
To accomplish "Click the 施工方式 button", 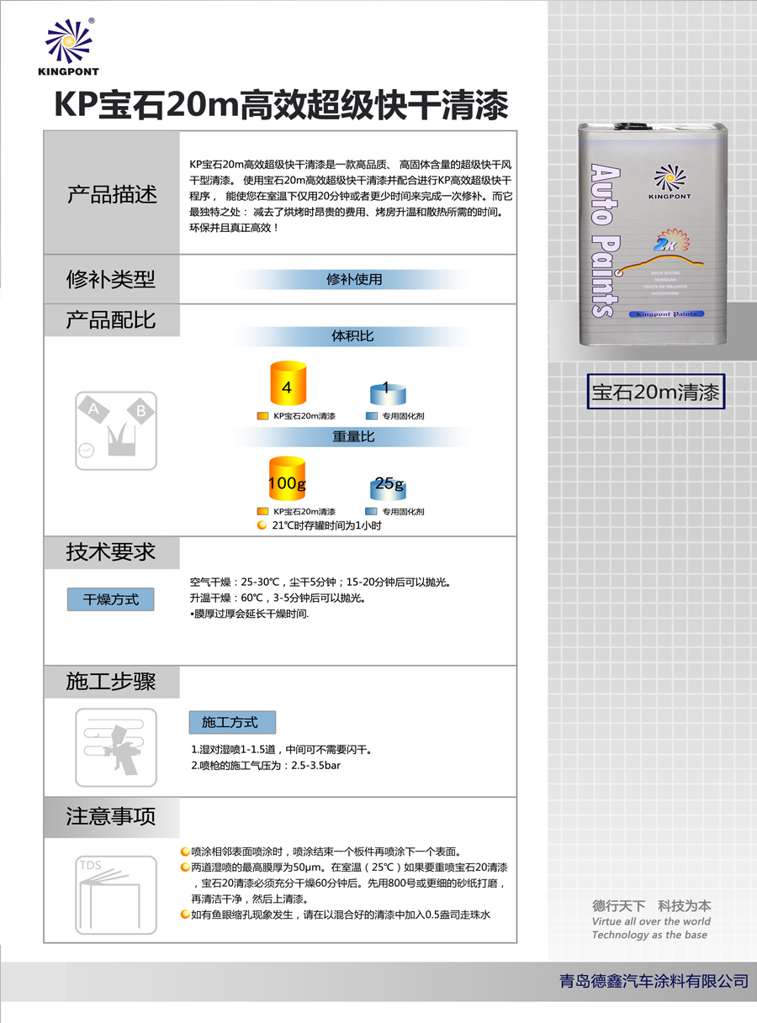I will pyautogui.click(x=232, y=722).
